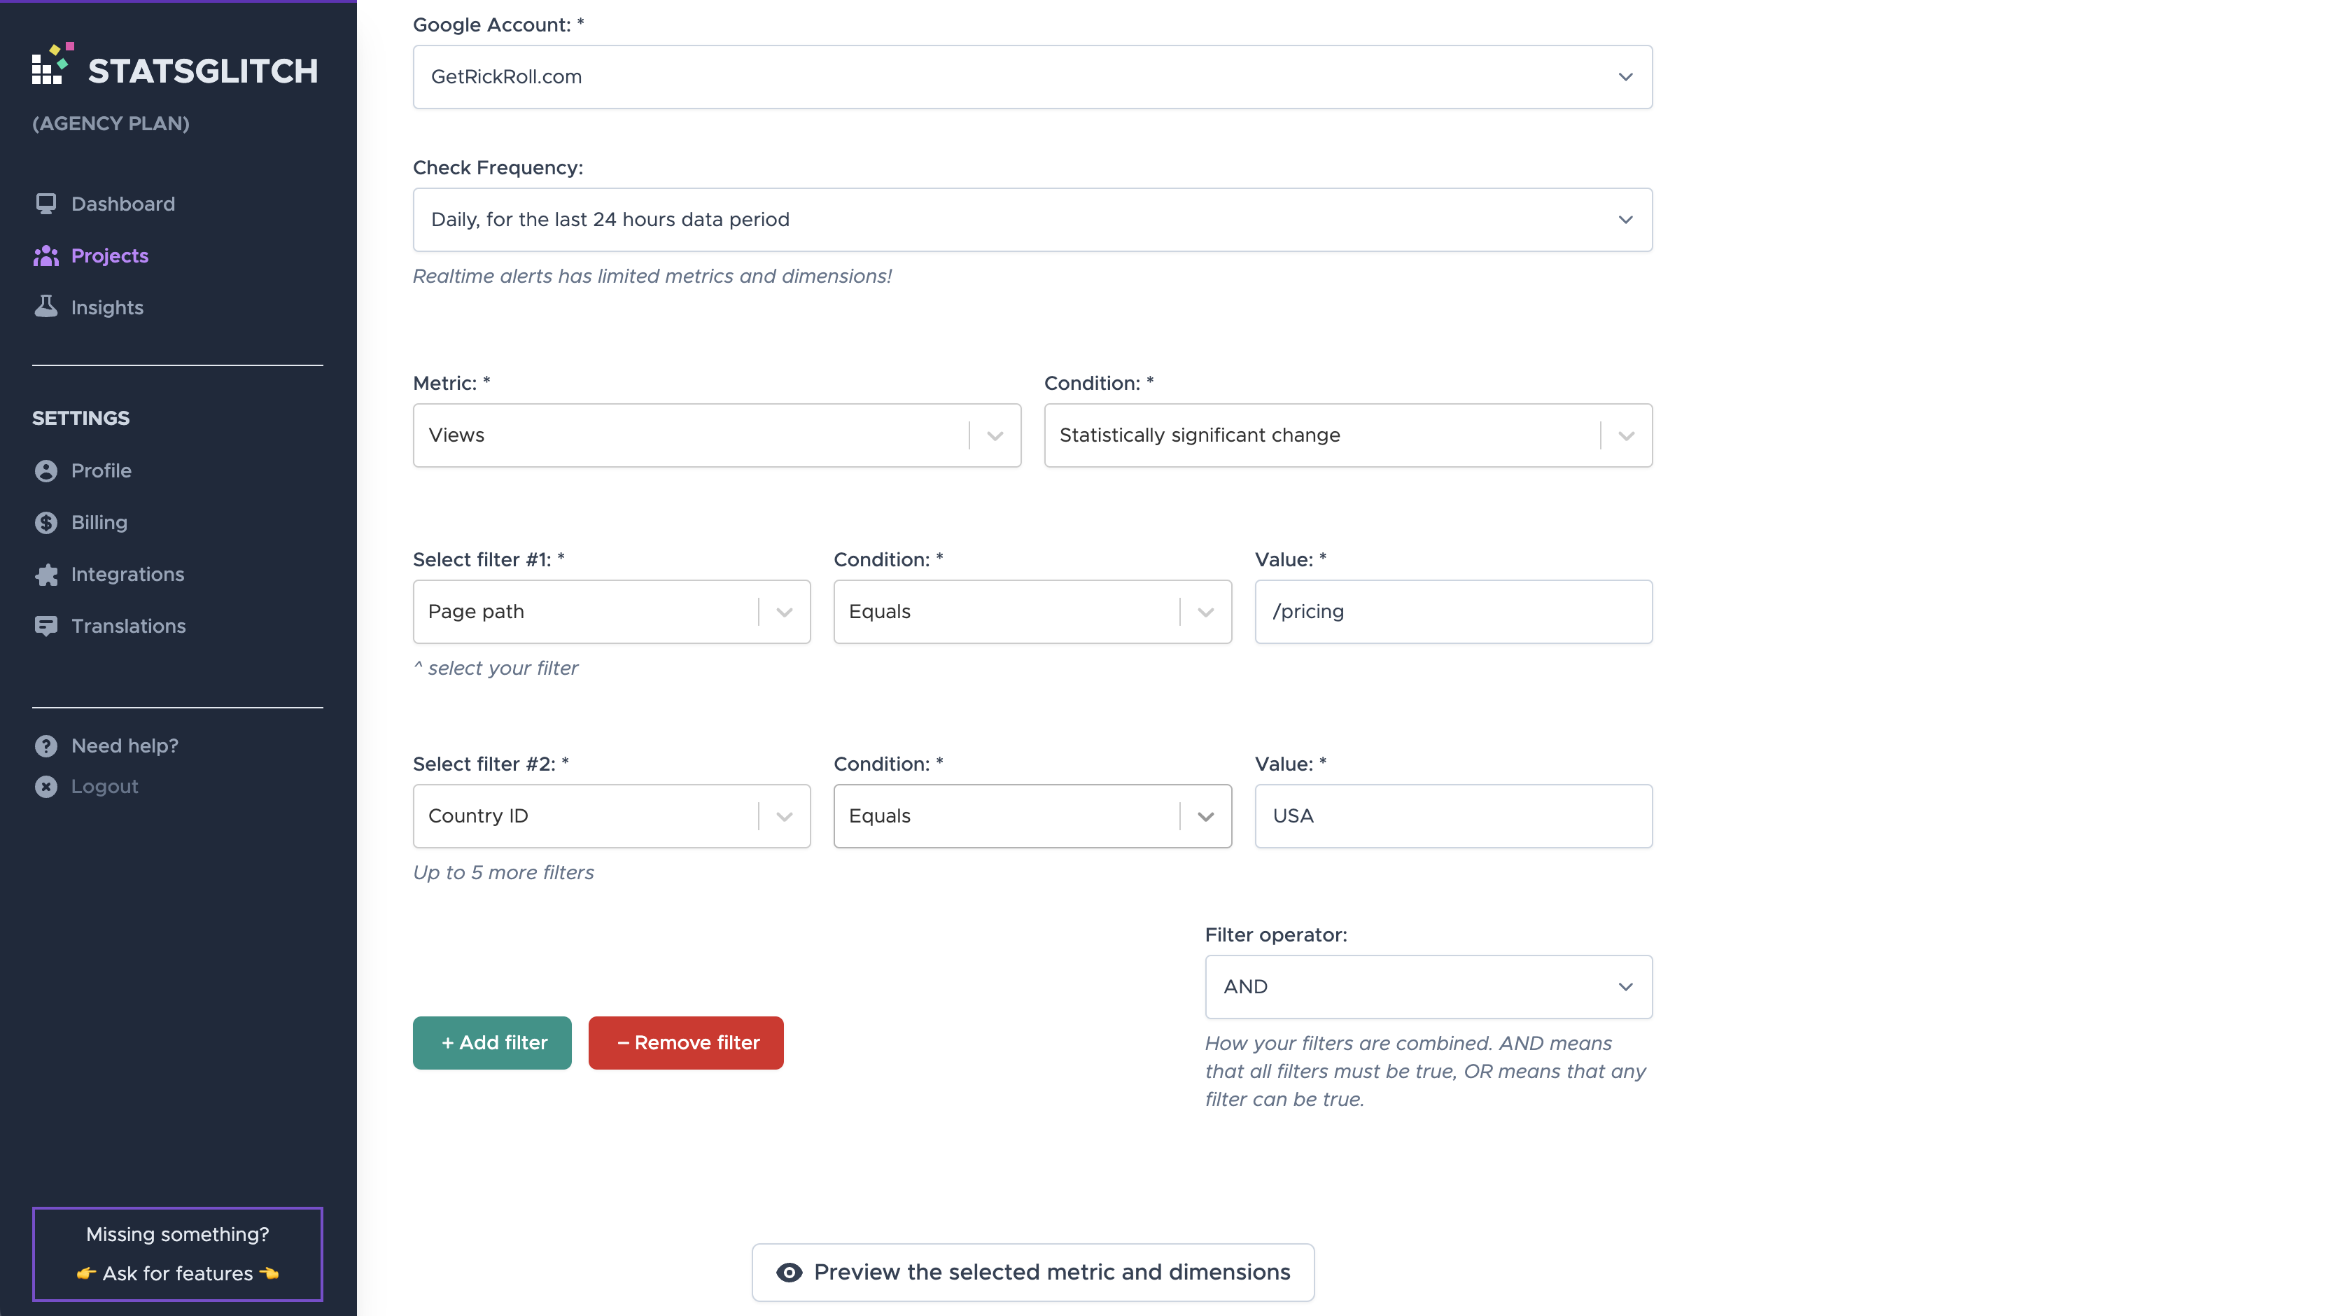Click the Dashboard monitor icon
The height and width of the screenshot is (1316, 2328).
click(x=46, y=204)
